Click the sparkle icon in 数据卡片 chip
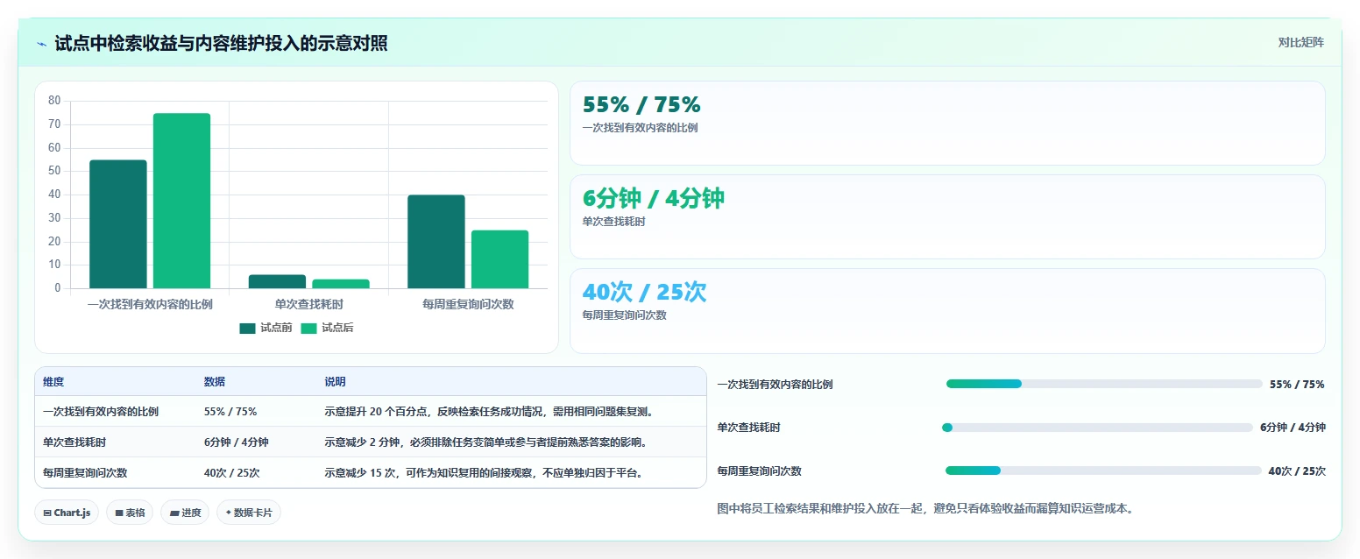 click(x=229, y=513)
